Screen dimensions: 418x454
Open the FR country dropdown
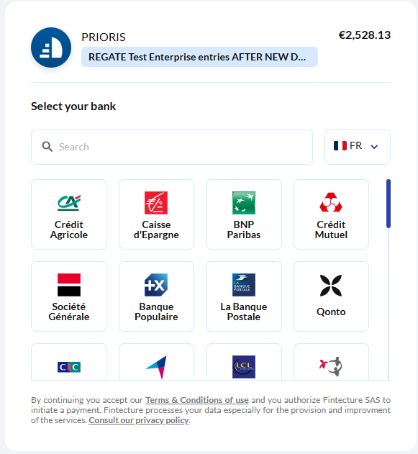358,147
